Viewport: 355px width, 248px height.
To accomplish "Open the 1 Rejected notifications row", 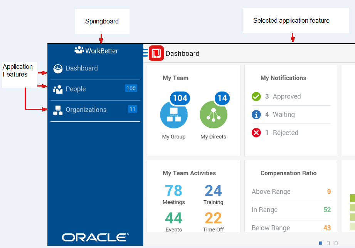I will click(x=291, y=133).
